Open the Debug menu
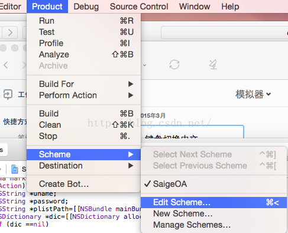 tap(86, 7)
